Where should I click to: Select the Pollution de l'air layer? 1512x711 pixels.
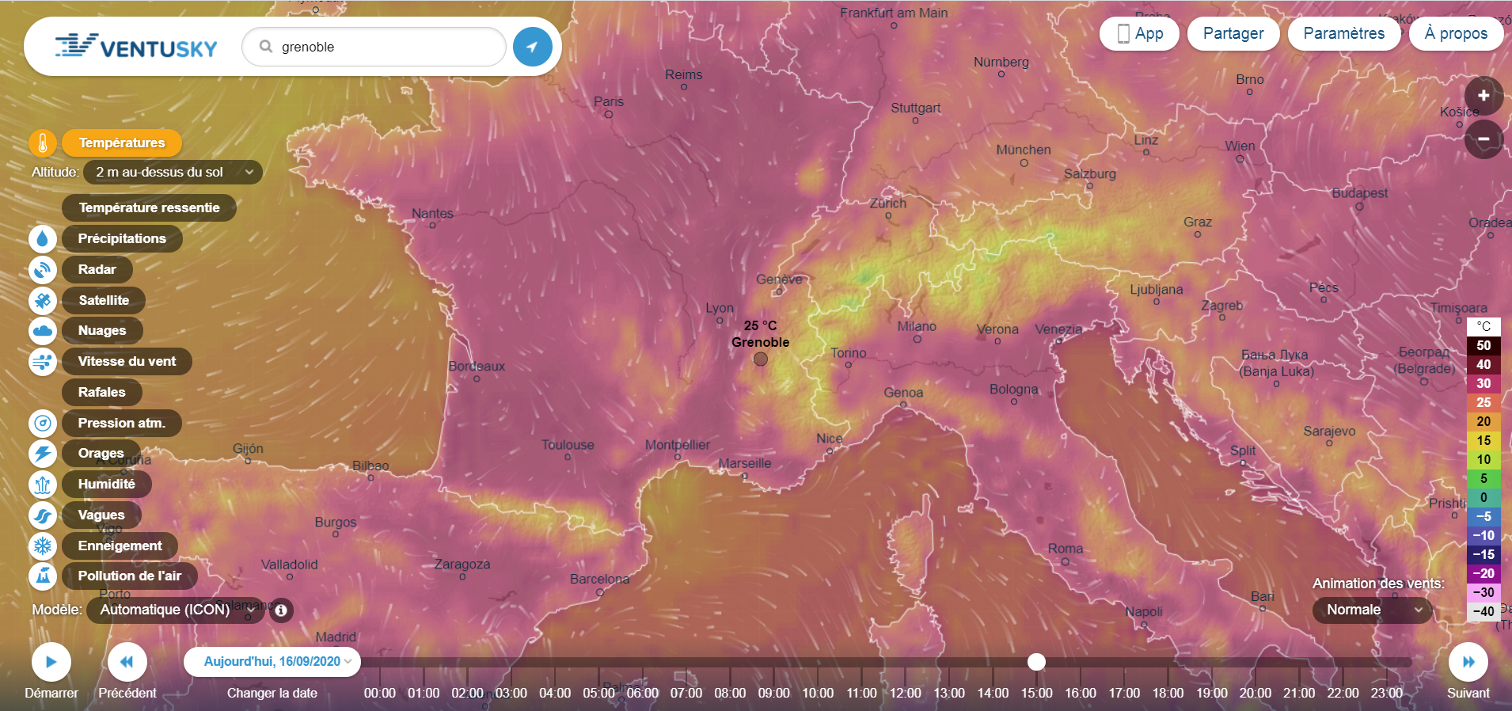tap(130, 576)
